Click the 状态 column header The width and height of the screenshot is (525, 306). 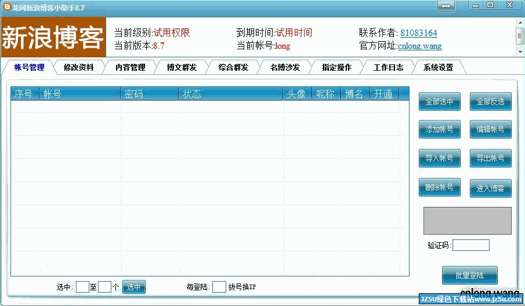coord(231,94)
